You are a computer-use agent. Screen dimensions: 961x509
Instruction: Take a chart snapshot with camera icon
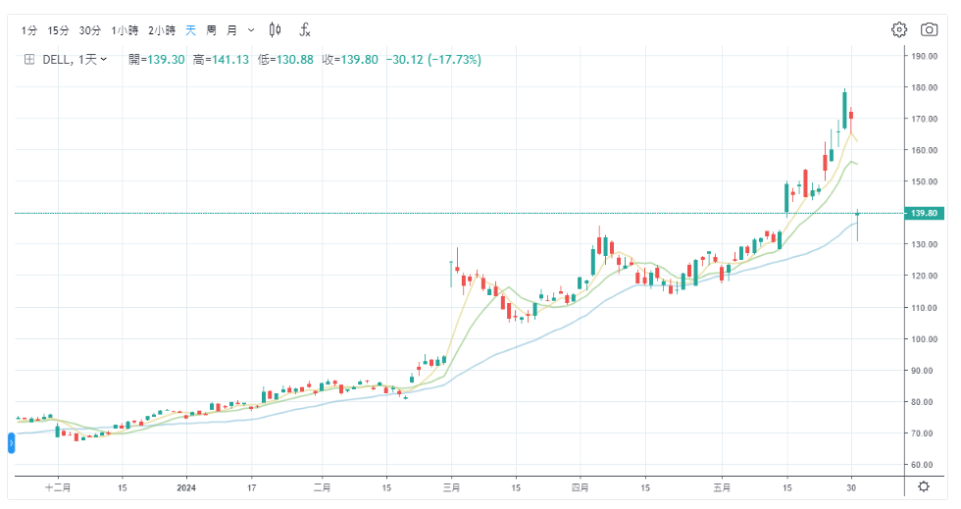tap(930, 29)
